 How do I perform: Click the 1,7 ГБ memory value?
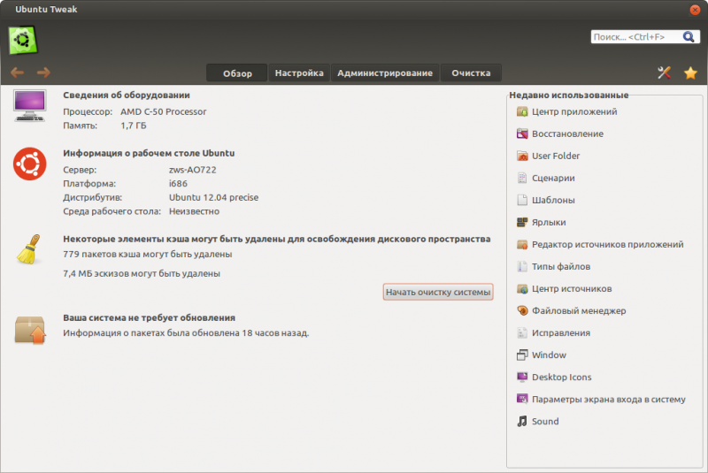coord(134,126)
